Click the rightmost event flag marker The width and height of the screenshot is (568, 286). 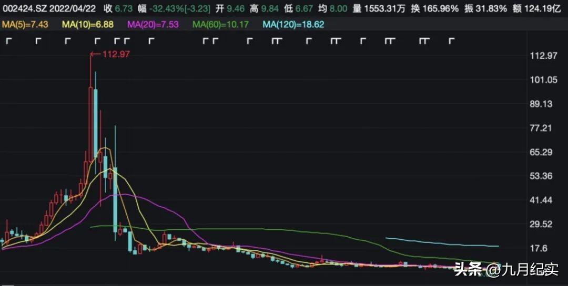451,41
